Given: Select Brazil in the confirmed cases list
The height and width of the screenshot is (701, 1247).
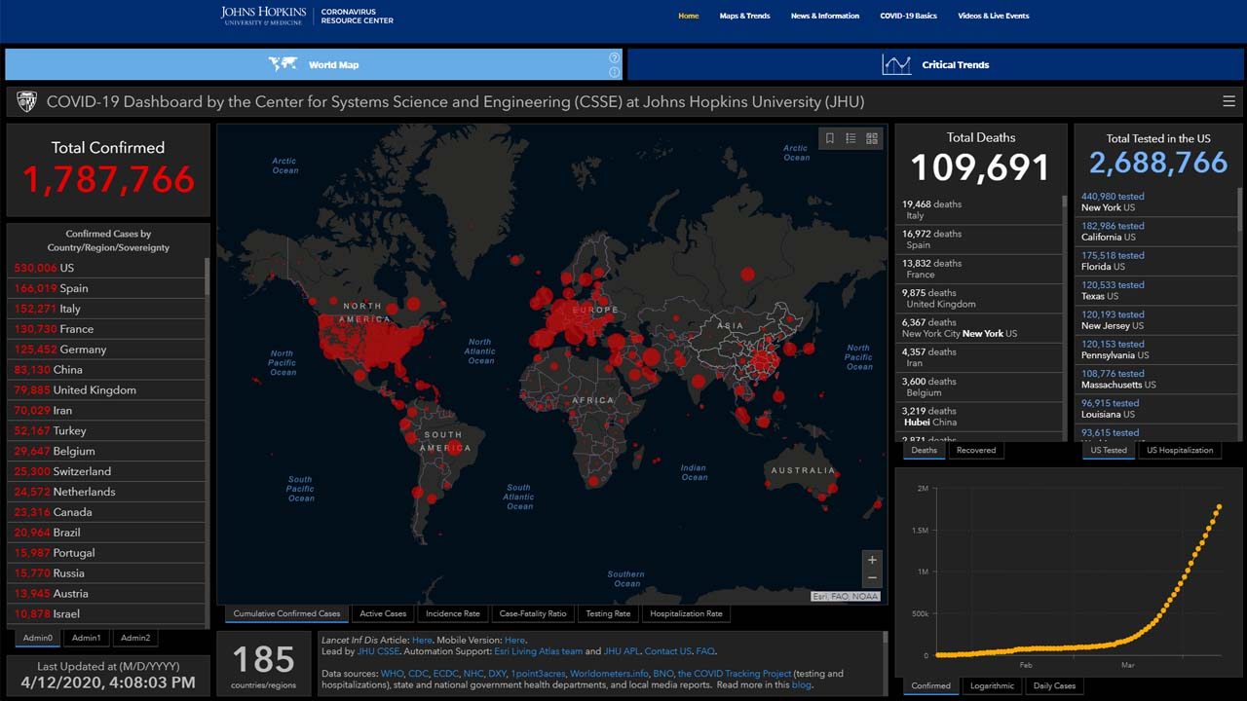Looking at the screenshot, I should [107, 533].
